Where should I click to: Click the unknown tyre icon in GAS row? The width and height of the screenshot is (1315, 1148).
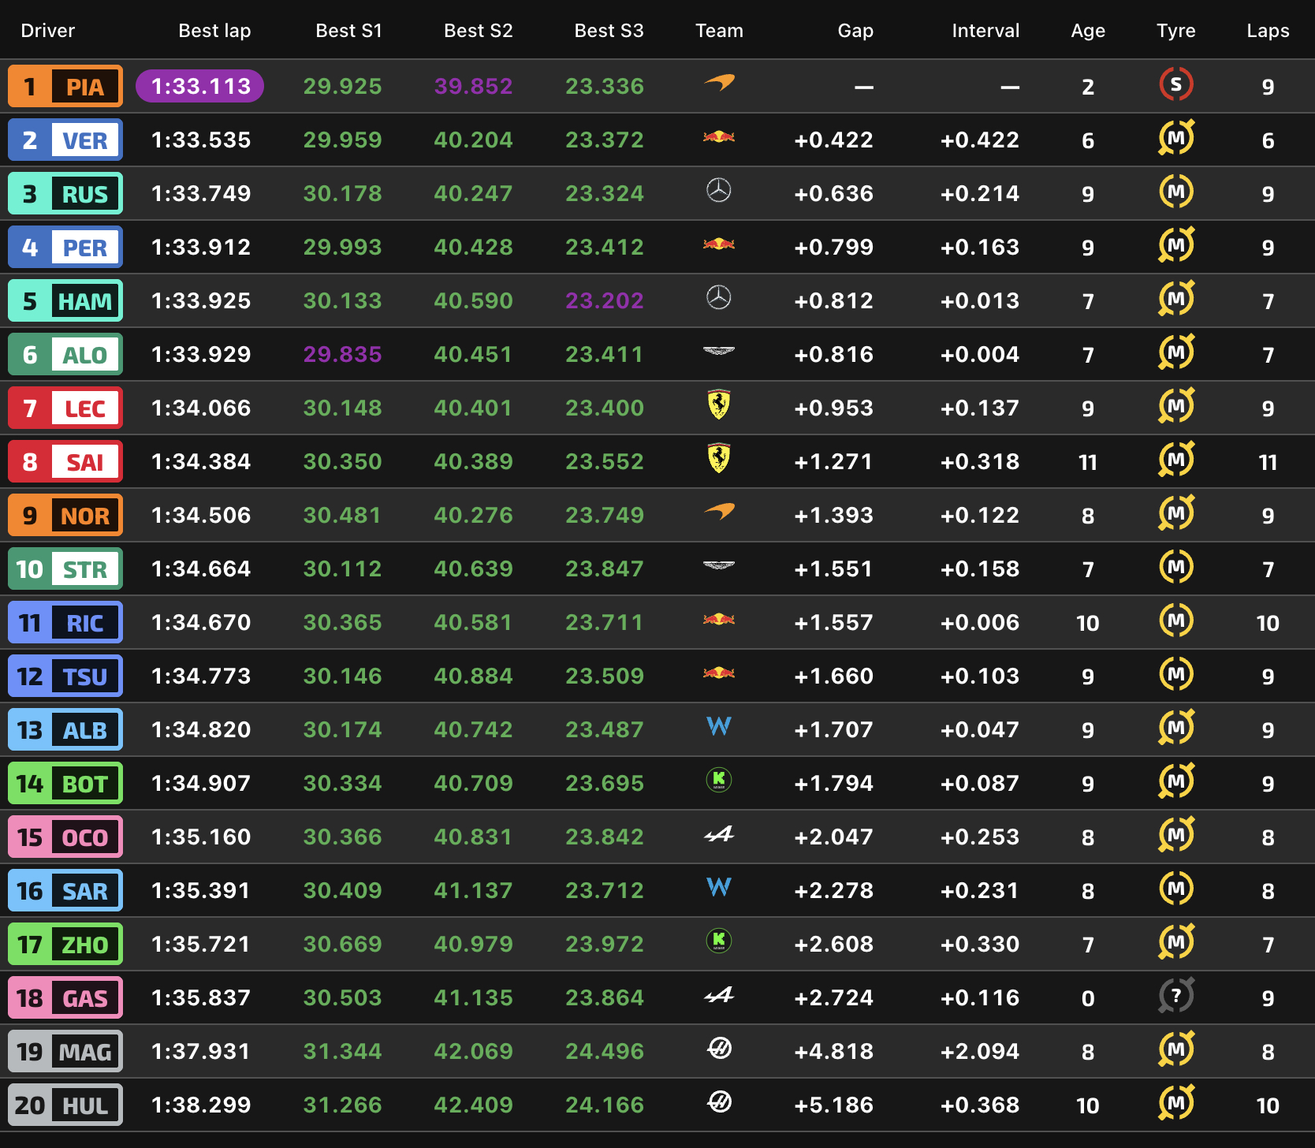coord(1175,996)
